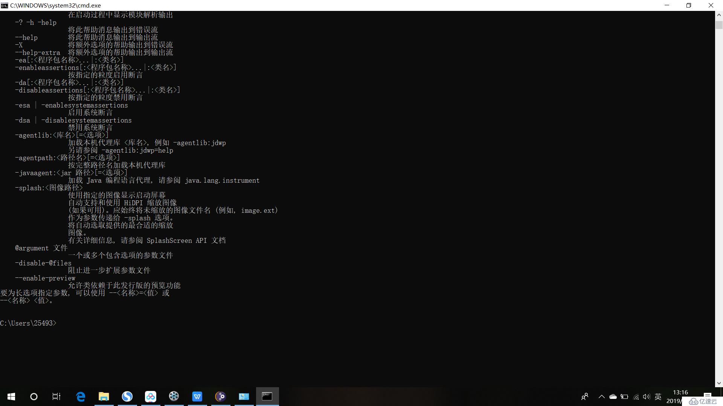Viewport: 723px width, 406px height.
Task: Open Baidu Netdisk taskbar icon
Action: pyautogui.click(x=151, y=397)
